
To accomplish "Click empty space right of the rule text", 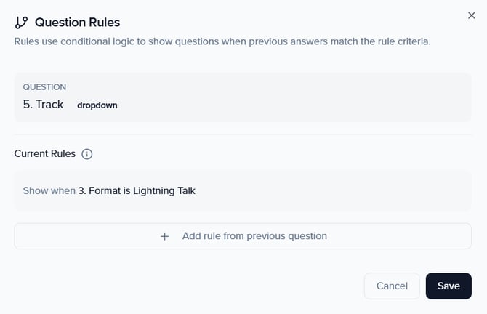I will (x=349, y=191).
